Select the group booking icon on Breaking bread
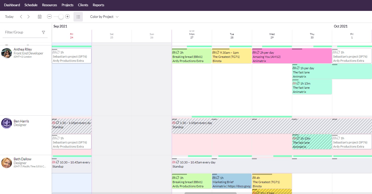 pyautogui.click(x=174, y=52)
